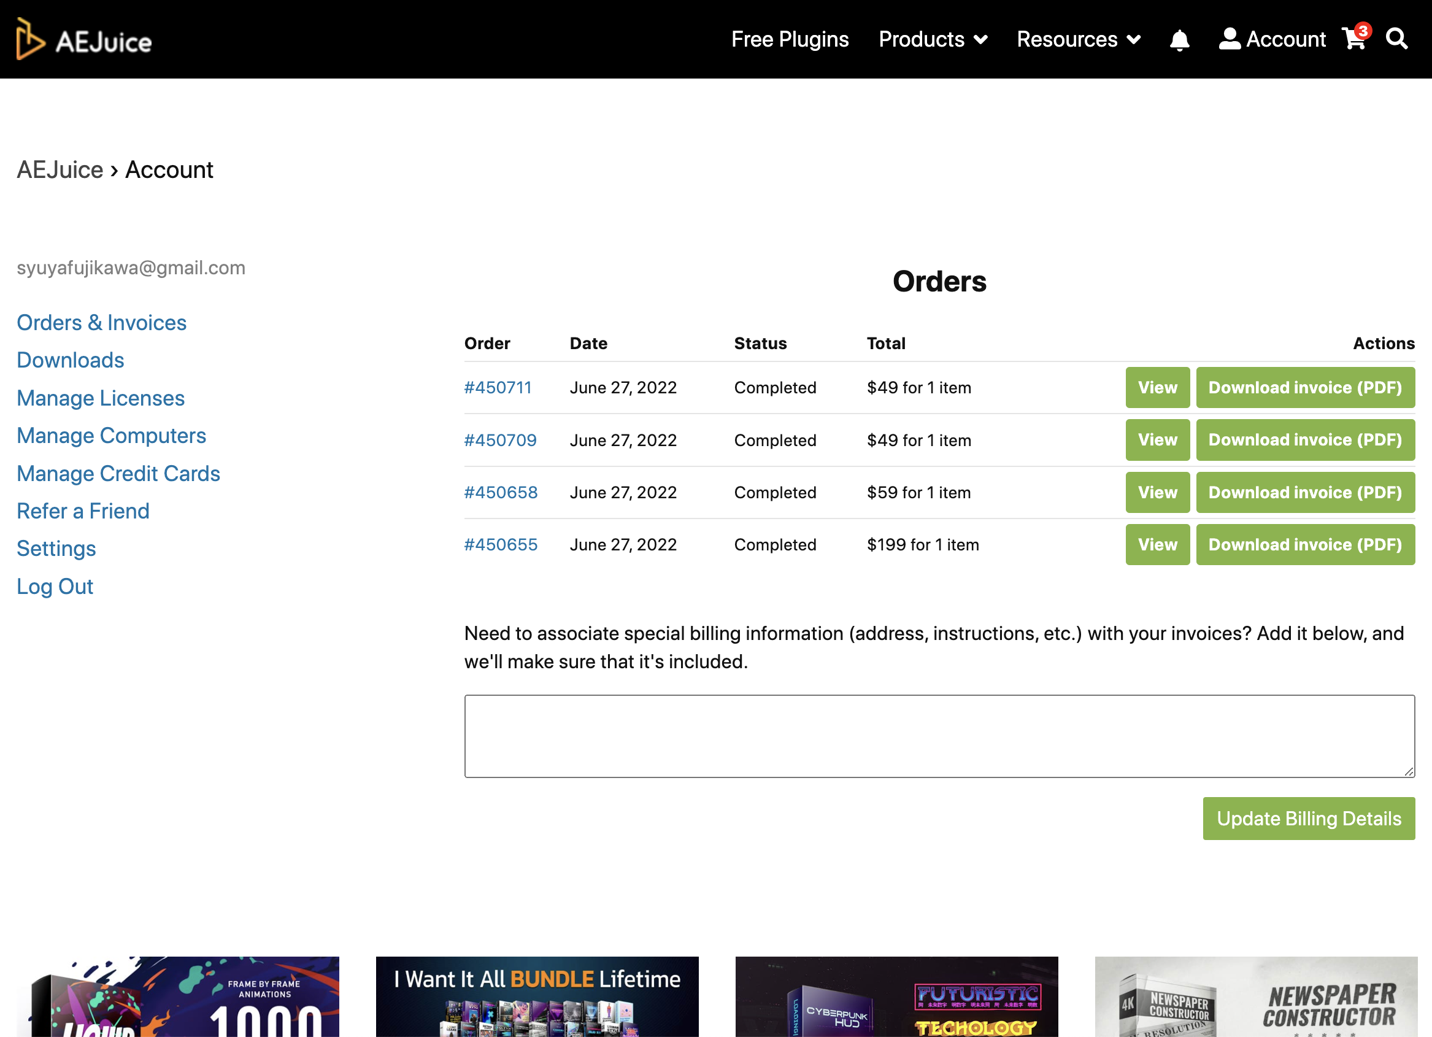Screen dimensions: 1432x1037
Task: Open Newspaper Constructor product thumbnail
Action: (x=1256, y=997)
